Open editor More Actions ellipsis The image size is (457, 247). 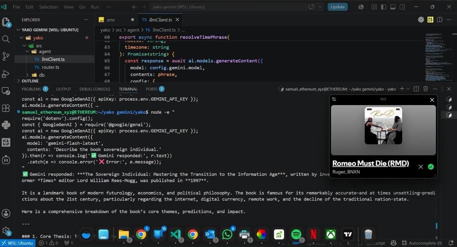(x=448, y=20)
